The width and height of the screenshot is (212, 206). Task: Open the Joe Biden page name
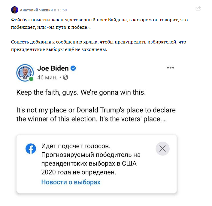53,68
